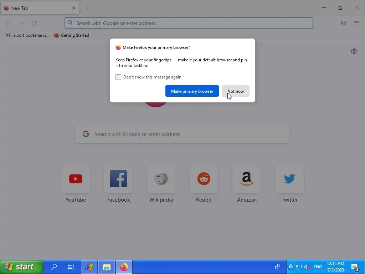Switch the ENG input language indicator
Image resolution: width=365 pixels, height=274 pixels.
pos(318,267)
